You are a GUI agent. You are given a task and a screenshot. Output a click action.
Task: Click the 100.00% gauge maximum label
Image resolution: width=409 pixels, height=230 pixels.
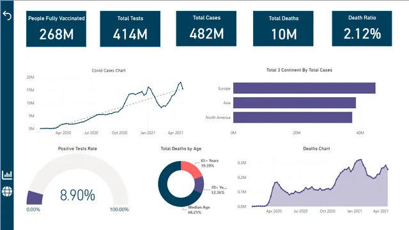[120, 210]
